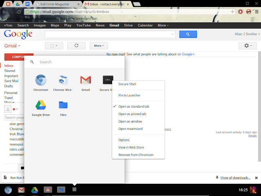Image resolution: width=261 pixels, height=196 pixels.
Task: Click the Chromium icon on the shelf
Action: tap(8, 190)
